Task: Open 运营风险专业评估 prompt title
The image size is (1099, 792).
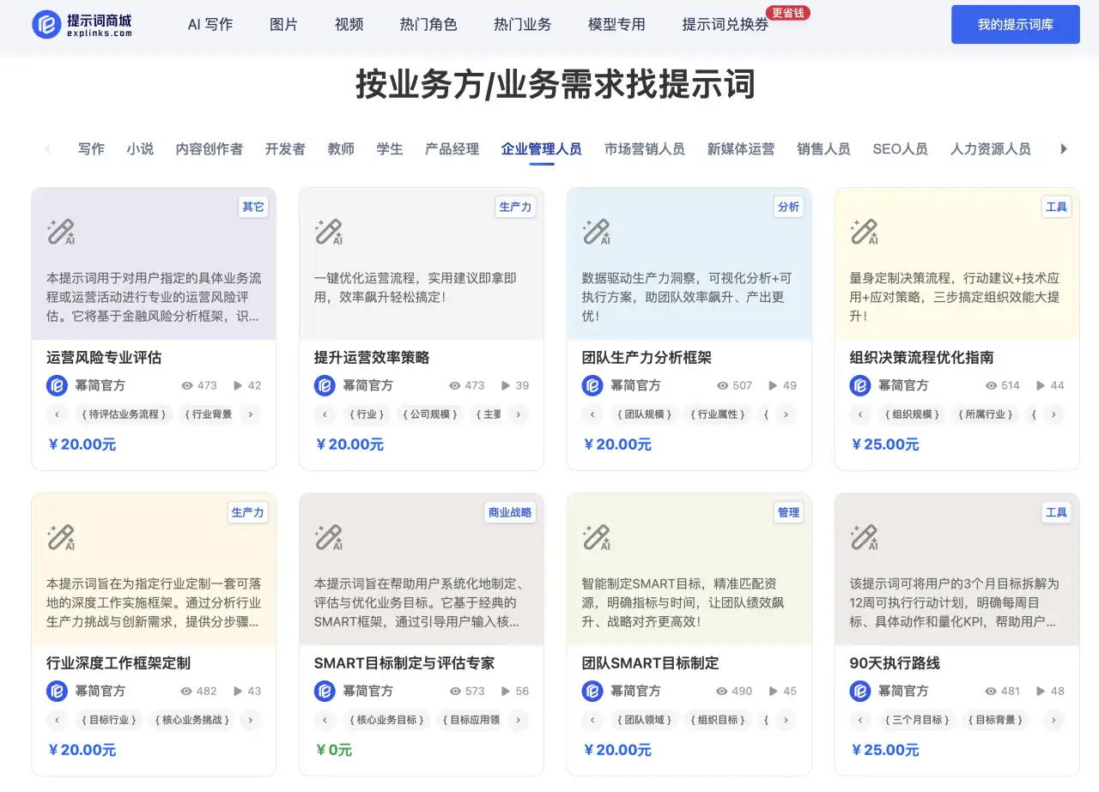Action: click(104, 357)
